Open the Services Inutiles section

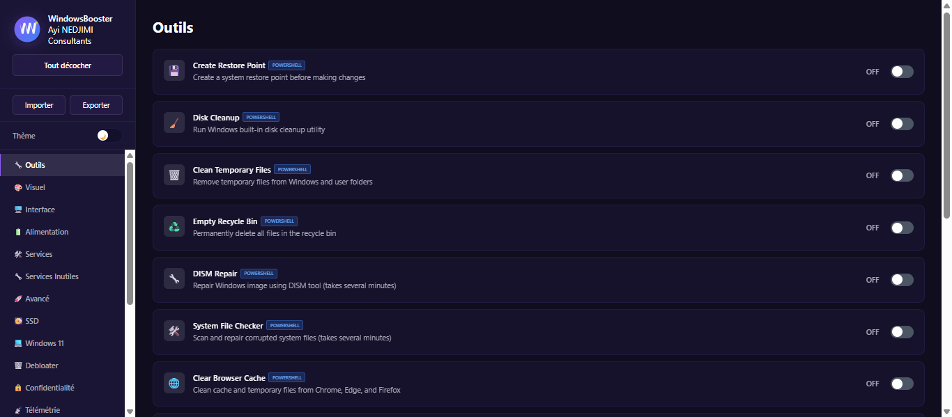tap(50, 276)
